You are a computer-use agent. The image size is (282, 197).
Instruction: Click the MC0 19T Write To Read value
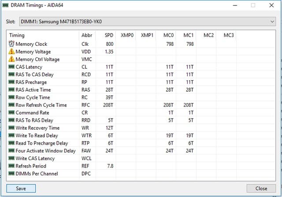(x=170, y=135)
